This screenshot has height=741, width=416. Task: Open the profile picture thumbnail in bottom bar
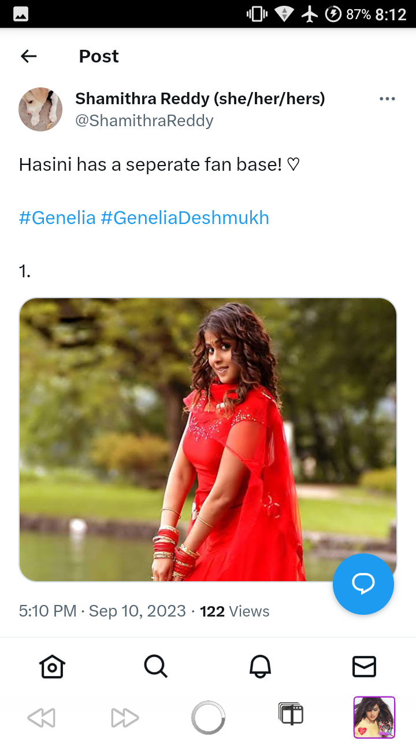click(374, 717)
